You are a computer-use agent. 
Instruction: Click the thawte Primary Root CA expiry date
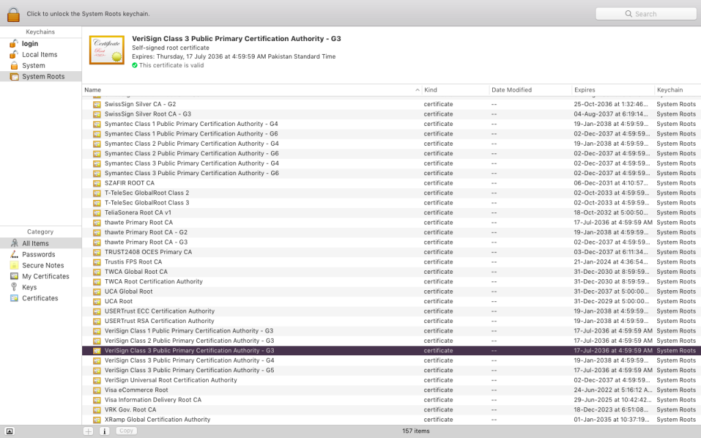tap(613, 222)
